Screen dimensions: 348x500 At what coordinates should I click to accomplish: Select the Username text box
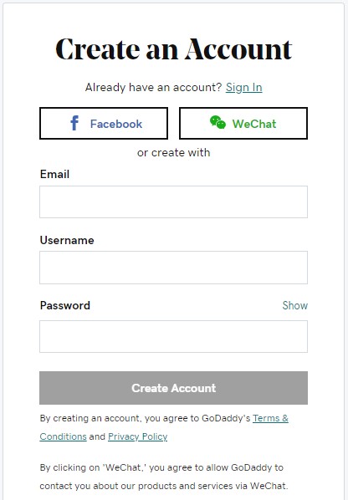pos(173,268)
